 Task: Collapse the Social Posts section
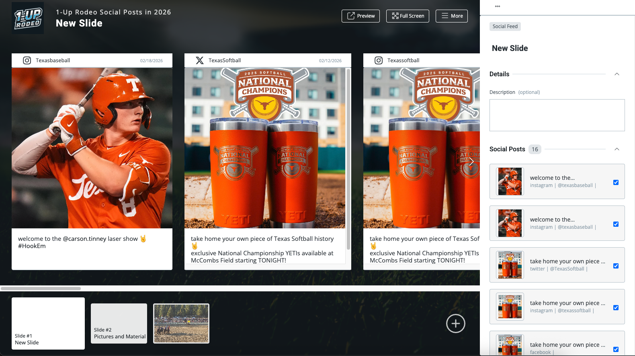[x=617, y=149]
